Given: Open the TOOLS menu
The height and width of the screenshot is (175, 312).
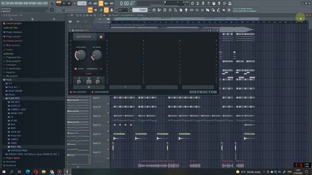Looking at the screenshot, I should click(40, 3).
